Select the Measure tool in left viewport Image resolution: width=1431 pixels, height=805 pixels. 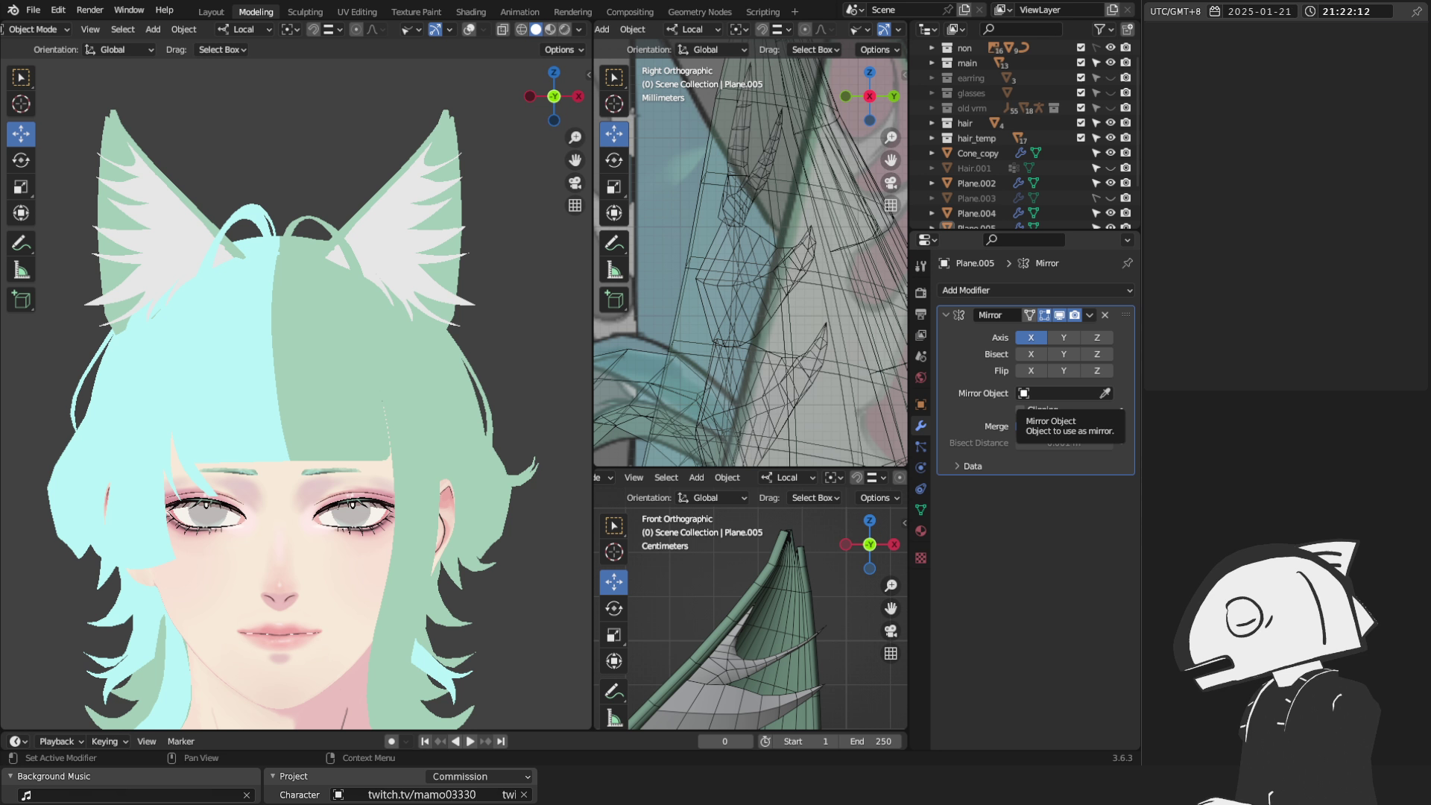click(21, 271)
